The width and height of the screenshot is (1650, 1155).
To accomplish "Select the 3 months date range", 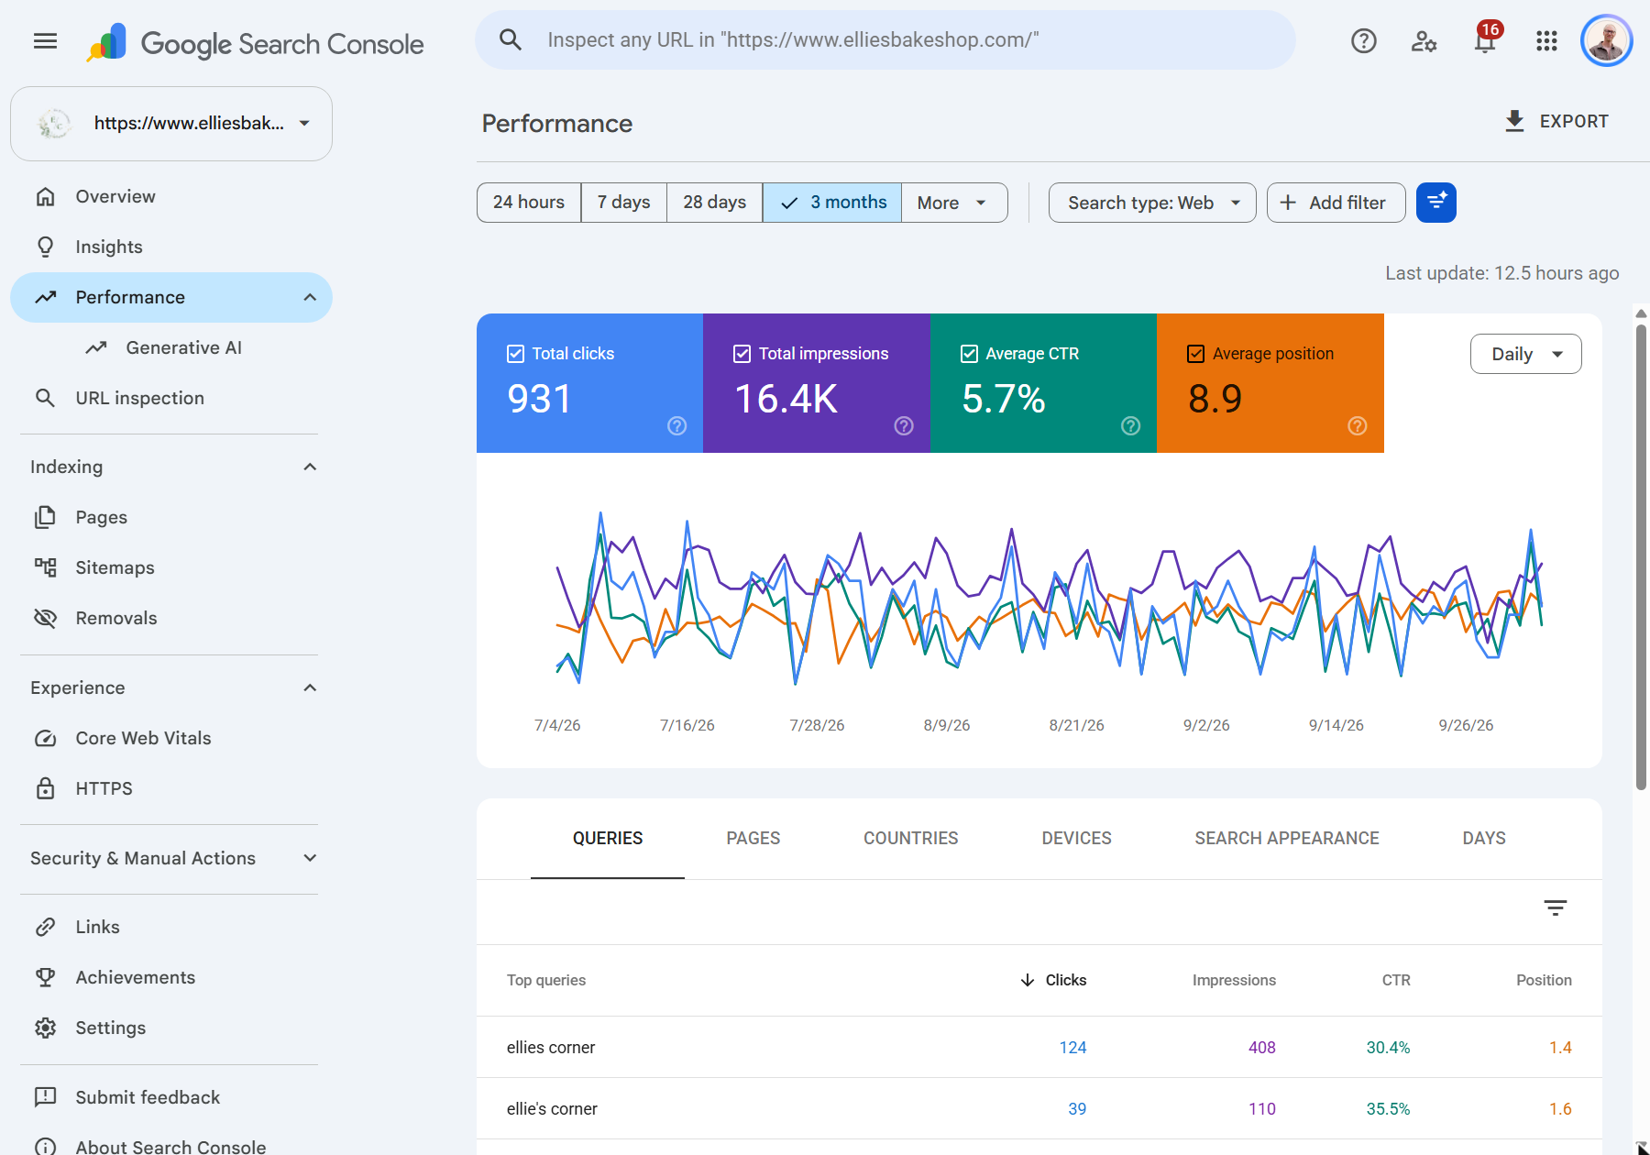I will click(x=832, y=203).
